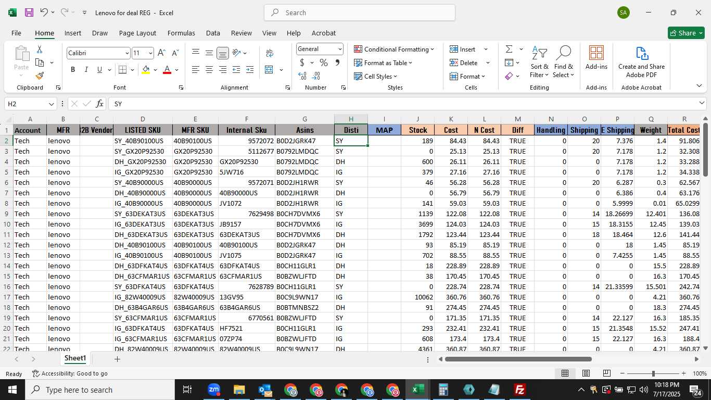Select the Sheet1 worksheet tab
Viewport: 711px width, 400px height.
point(75,358)
